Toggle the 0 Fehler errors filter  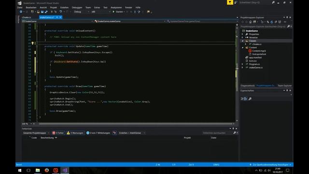point(58,133)
